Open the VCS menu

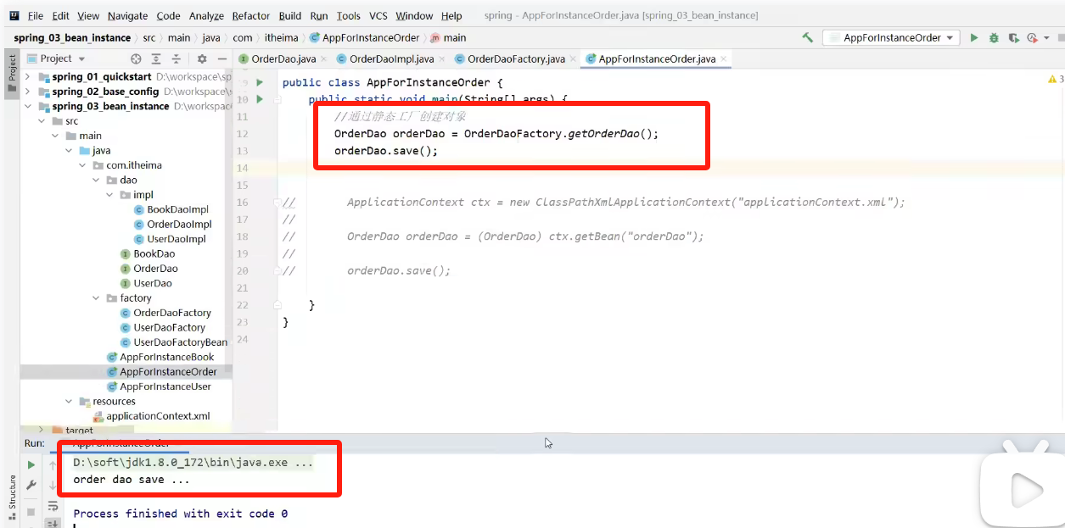click(378, 15)
